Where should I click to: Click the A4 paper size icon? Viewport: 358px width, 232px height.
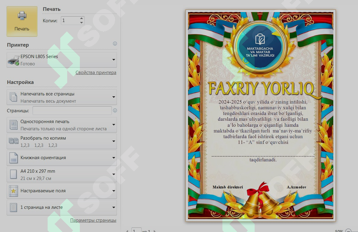(13, 174)
